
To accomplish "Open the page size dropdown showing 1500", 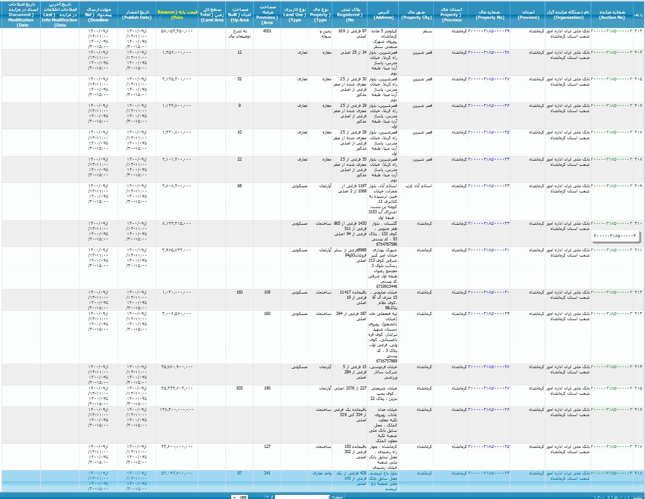I will [x=240, y=497].
